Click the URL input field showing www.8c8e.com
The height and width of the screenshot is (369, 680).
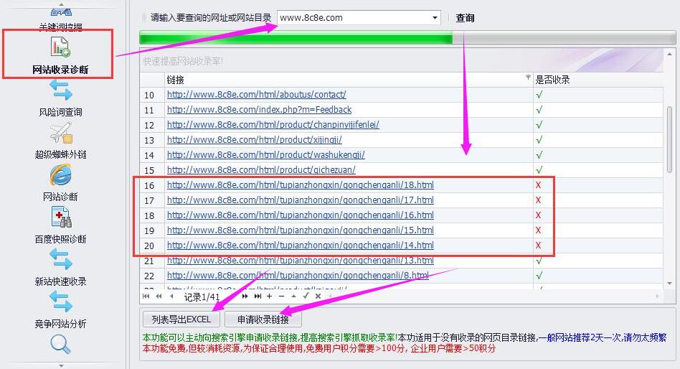(x=351, y=18)
